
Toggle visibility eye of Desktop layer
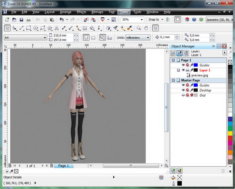pyautogui.click(x=183, y=90)
